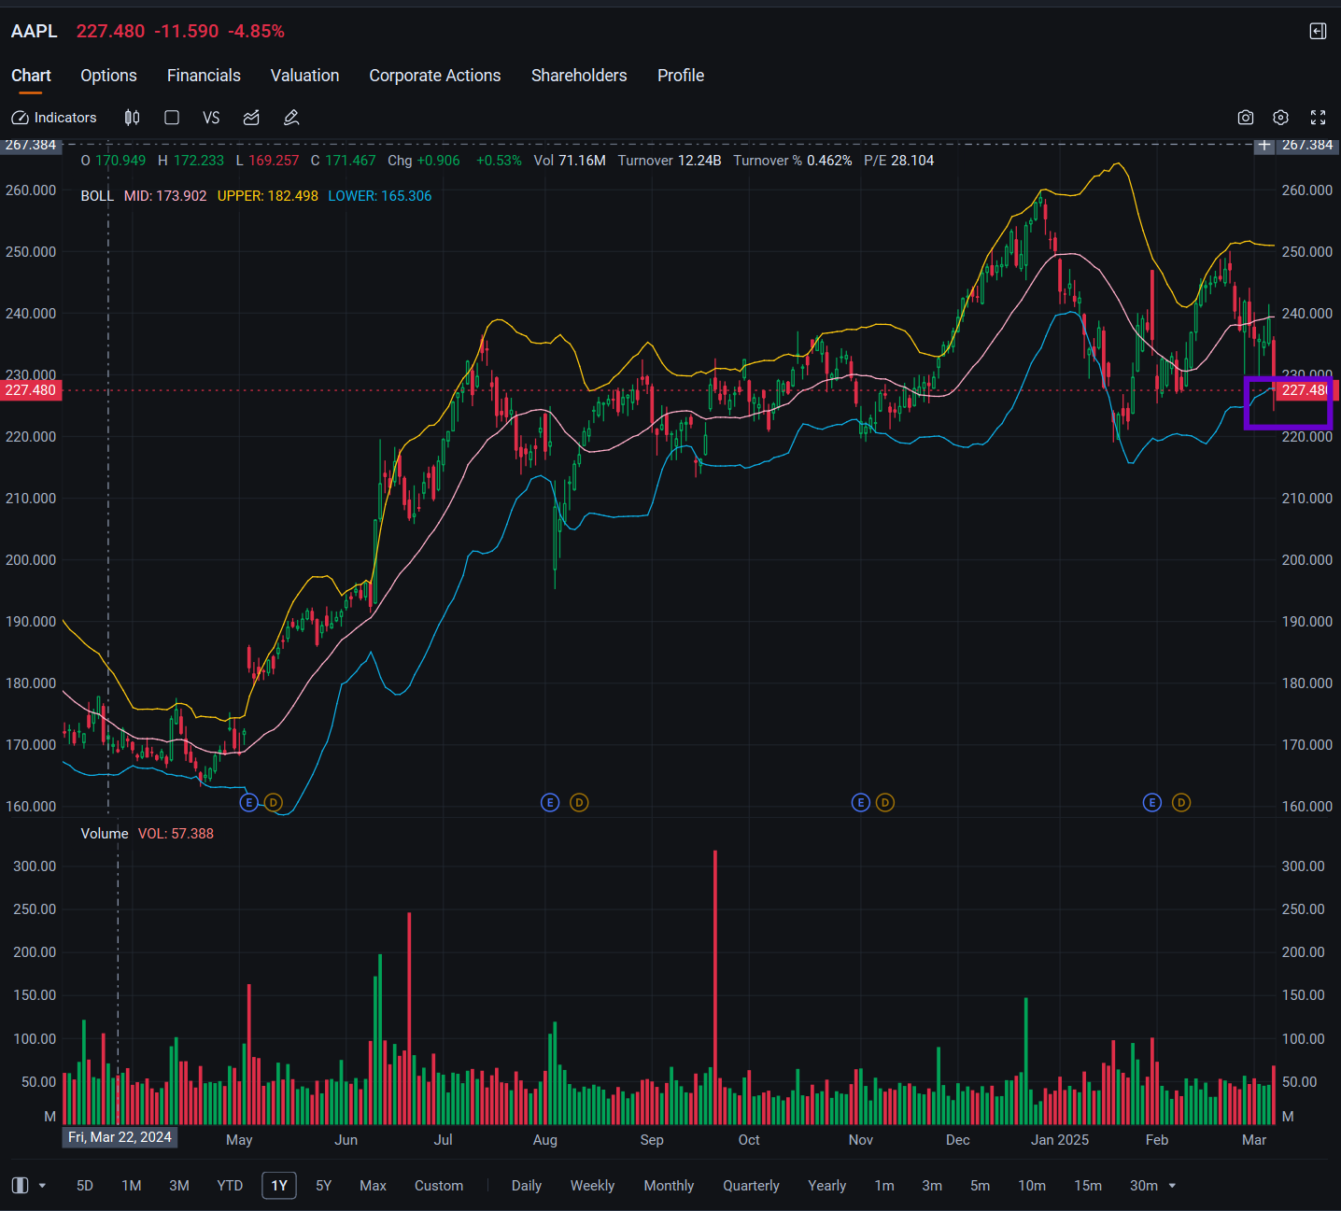Expand chart to fullscreen
Viewport: 1341px width, 1211px height.
[x=1319, y=118]
